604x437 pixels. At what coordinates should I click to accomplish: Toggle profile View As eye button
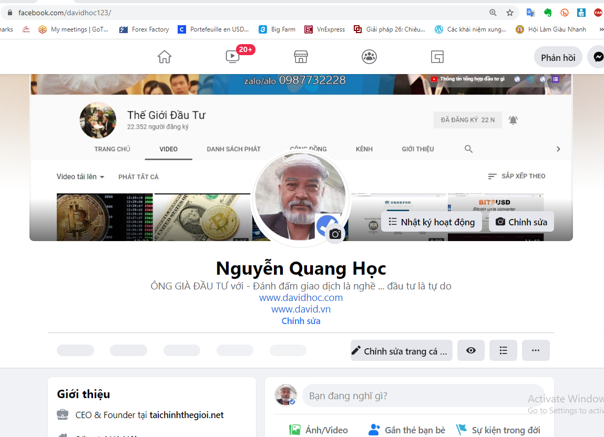pos(470,350)
